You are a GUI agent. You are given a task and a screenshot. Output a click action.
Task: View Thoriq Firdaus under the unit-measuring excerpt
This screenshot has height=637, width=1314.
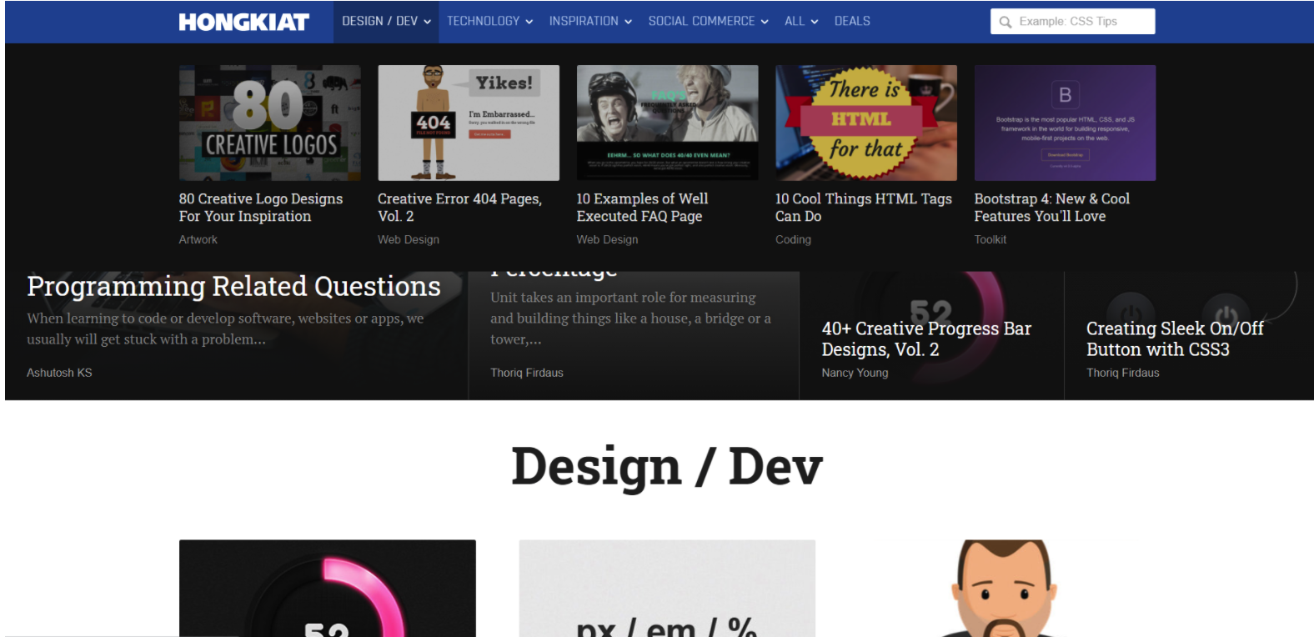click(527, 373)
